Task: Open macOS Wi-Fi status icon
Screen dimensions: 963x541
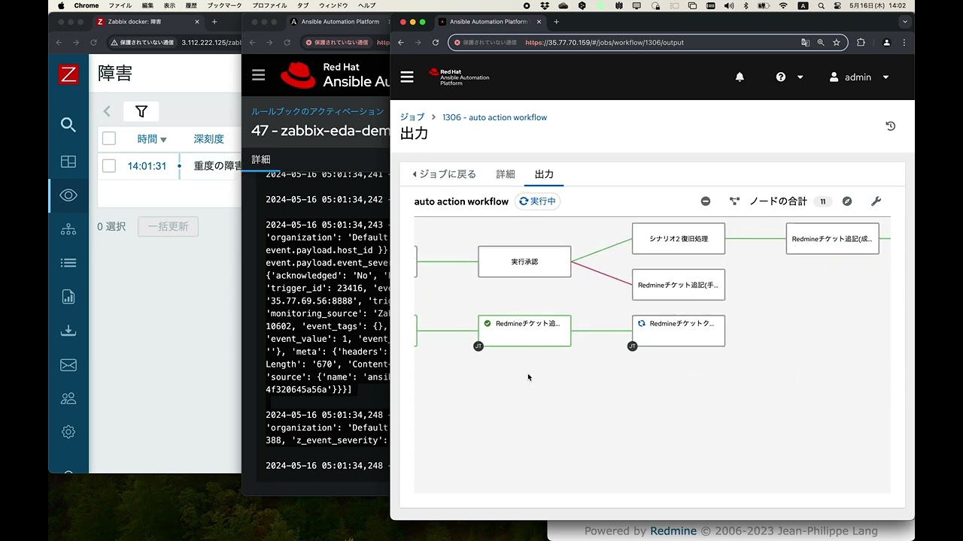Action: [783, 5]
